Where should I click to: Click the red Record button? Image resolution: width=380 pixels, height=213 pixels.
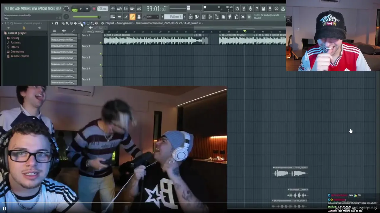[94, 9]
